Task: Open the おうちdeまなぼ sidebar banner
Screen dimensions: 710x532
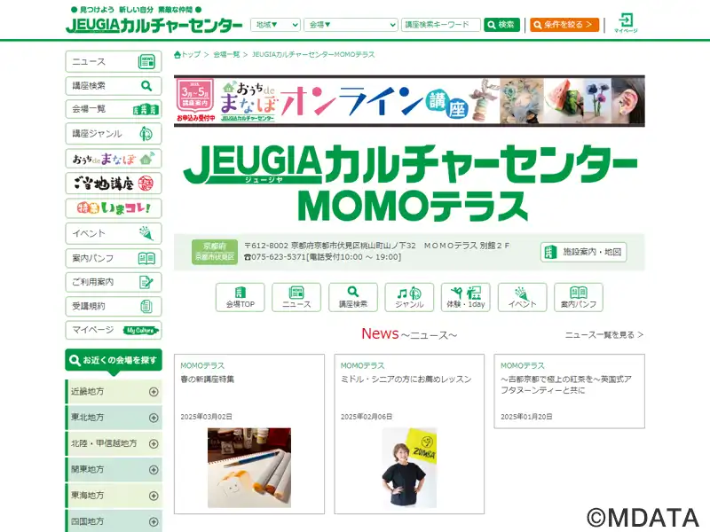Action: (114, 159)
